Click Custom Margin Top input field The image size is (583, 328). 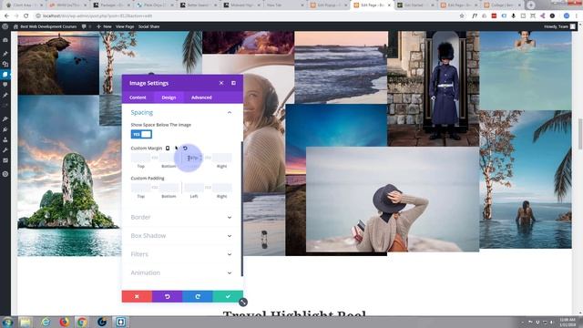140,158
